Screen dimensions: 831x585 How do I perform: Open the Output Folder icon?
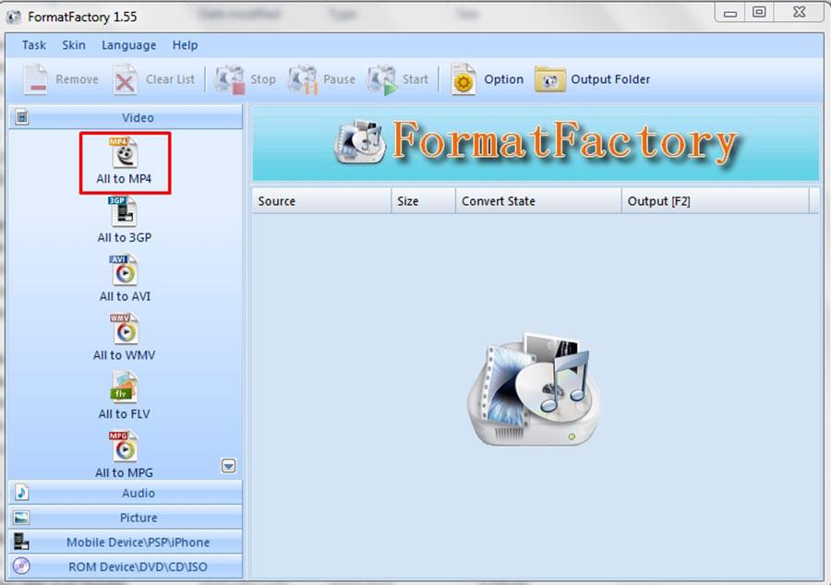pyautogui.click(x=550, y=79)
